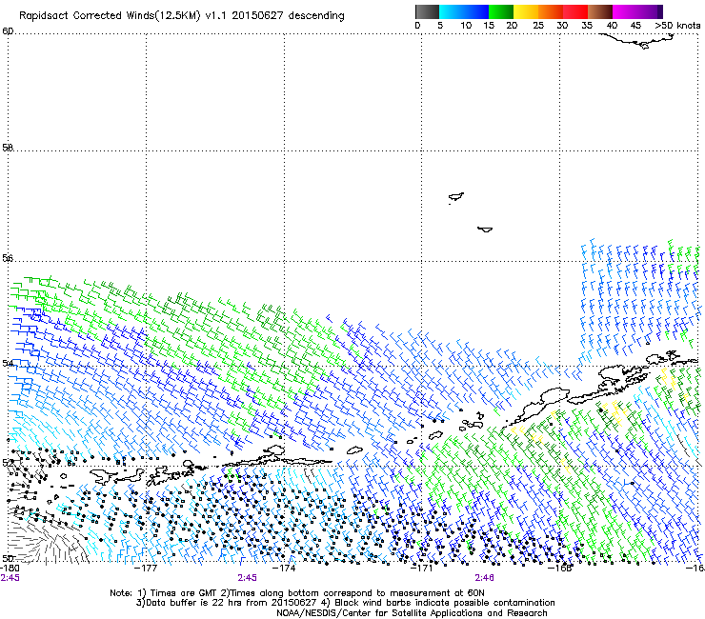Click the NOAA/NESDIS credit line
This screenshot has width=705, height=619.
(412, 613)
